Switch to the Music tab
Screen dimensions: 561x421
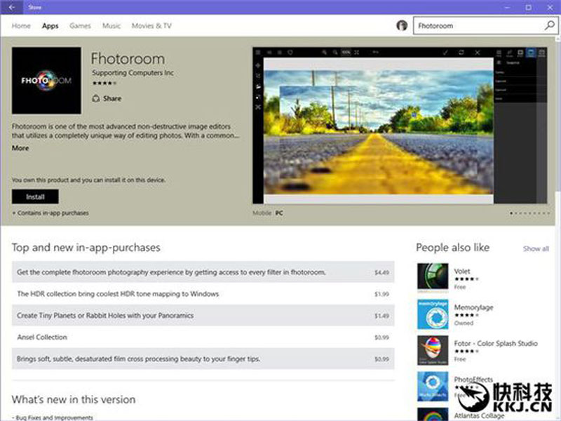pos(111,26)
